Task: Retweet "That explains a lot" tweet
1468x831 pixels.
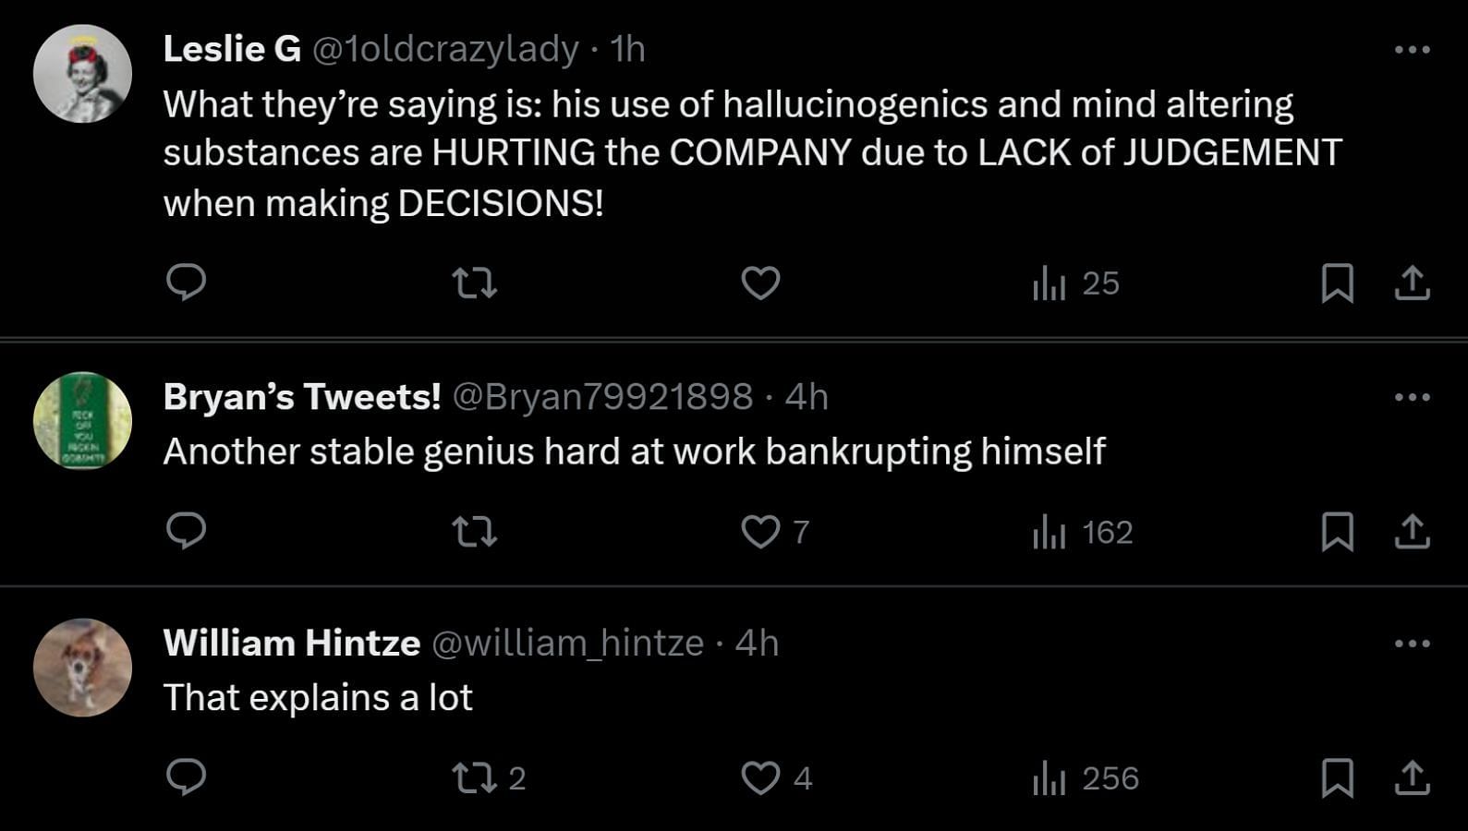Action: click(x=475, y=777)
